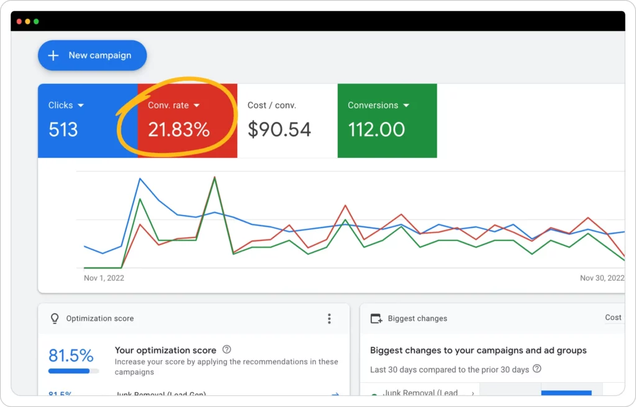Click the large 81.5% optimization score
Screen dimensions: 636x407
click(x=71, y=355)
